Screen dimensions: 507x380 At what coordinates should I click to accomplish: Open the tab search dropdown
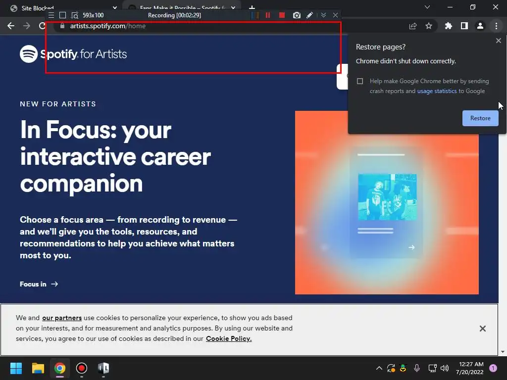point(427,7)
